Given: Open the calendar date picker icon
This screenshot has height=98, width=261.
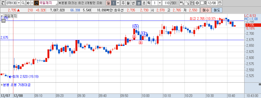Looking at the screenshot, I should tap(220, 3).
